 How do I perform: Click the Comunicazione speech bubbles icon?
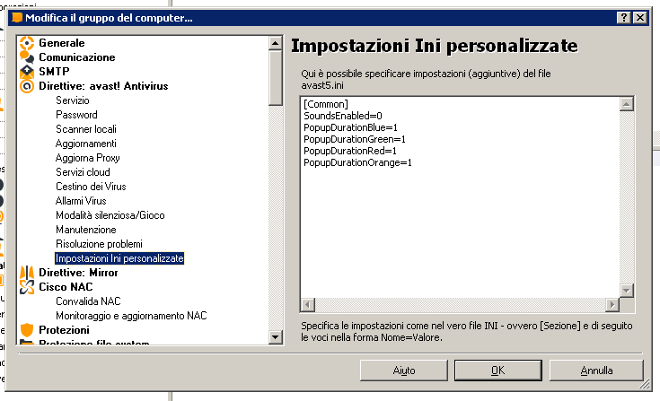27,57
